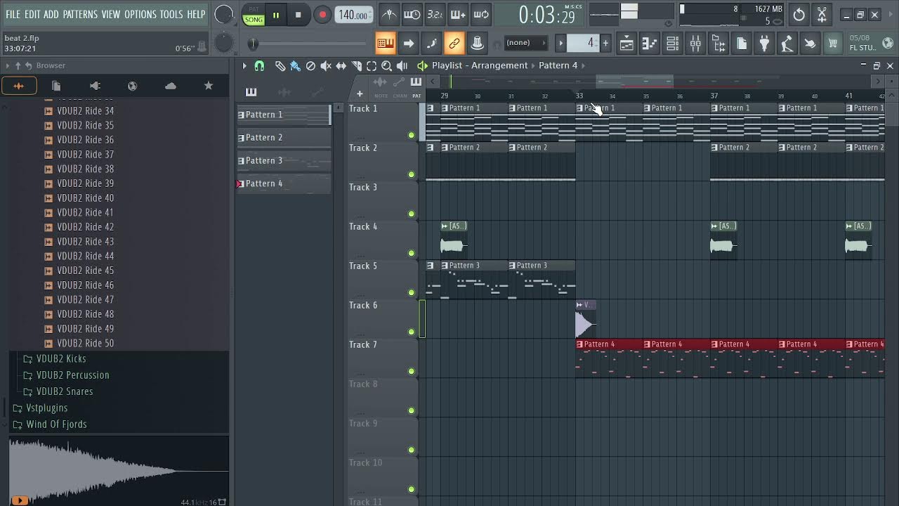This screenshot has width=899, height=506.
Task: Expand the VDUB2 Percussion folder
Action: point(72,375)
